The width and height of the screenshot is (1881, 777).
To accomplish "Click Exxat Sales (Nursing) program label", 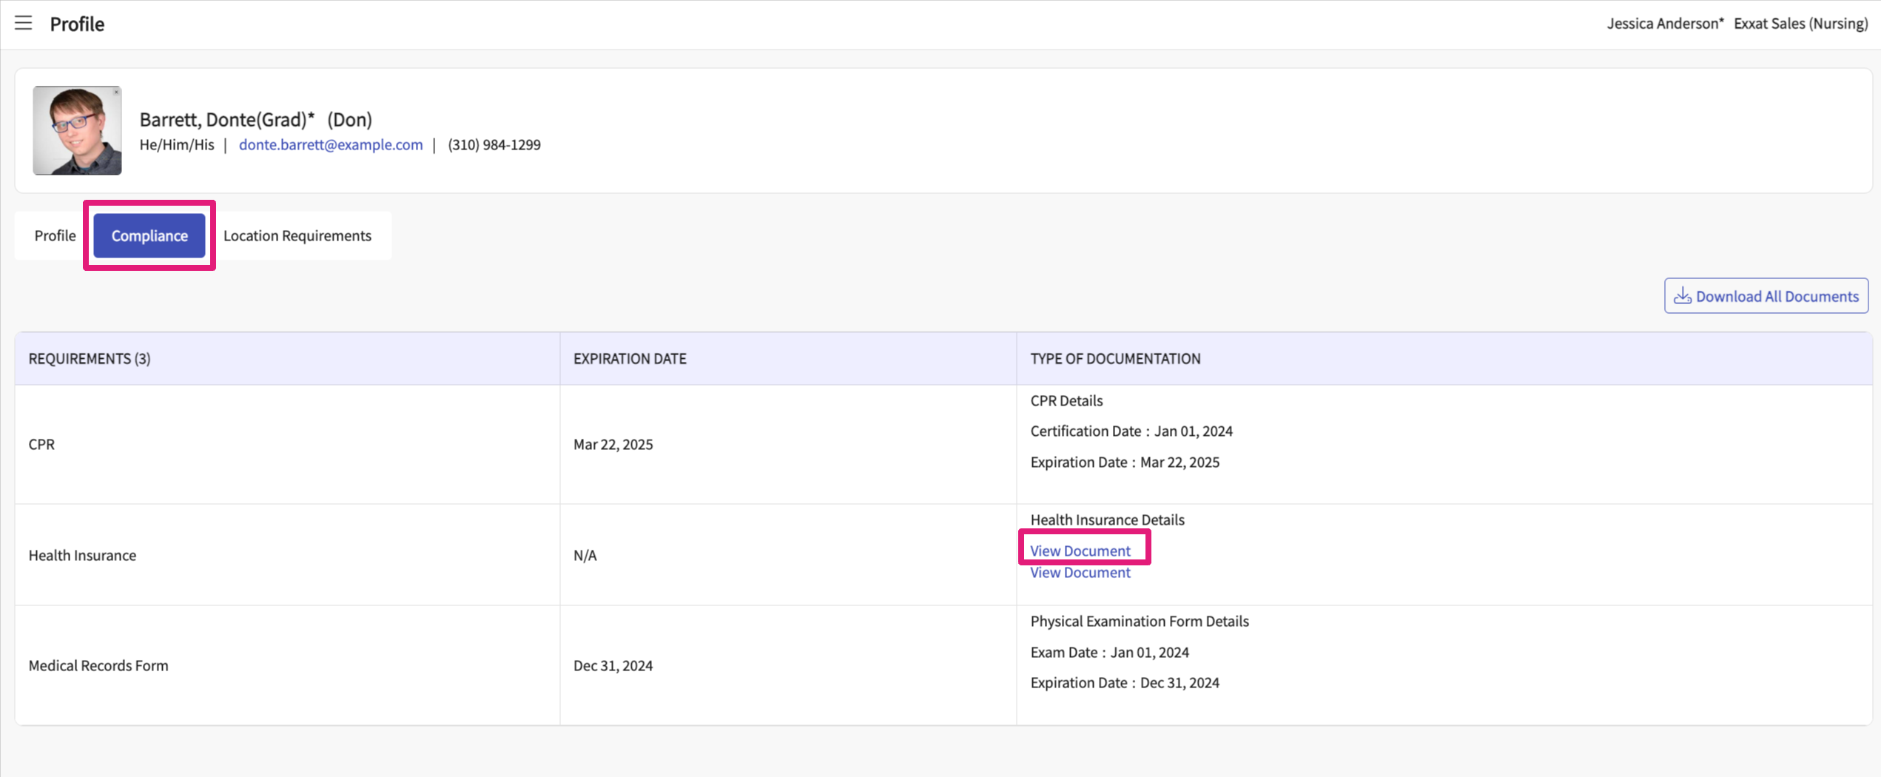I will (1800, 24).
